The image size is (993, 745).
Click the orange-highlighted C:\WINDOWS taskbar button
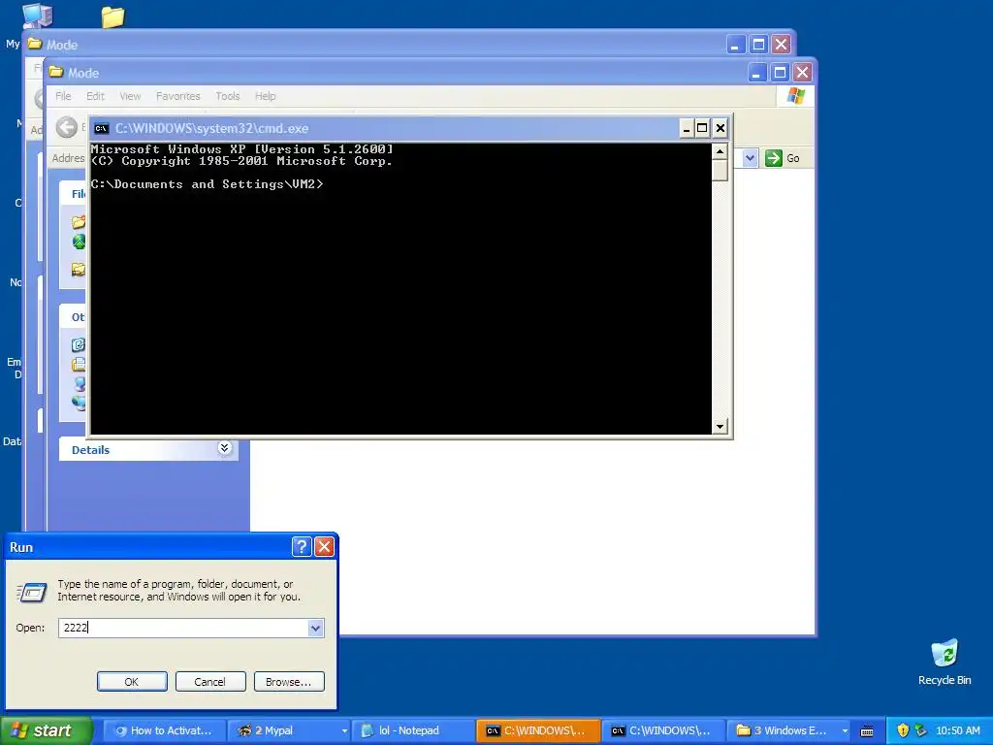[537, 730]
